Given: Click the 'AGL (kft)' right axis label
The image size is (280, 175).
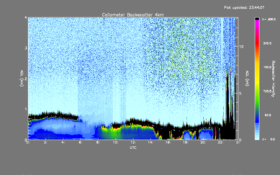Looking at the screenshot, I should click(x=247, y=78).
